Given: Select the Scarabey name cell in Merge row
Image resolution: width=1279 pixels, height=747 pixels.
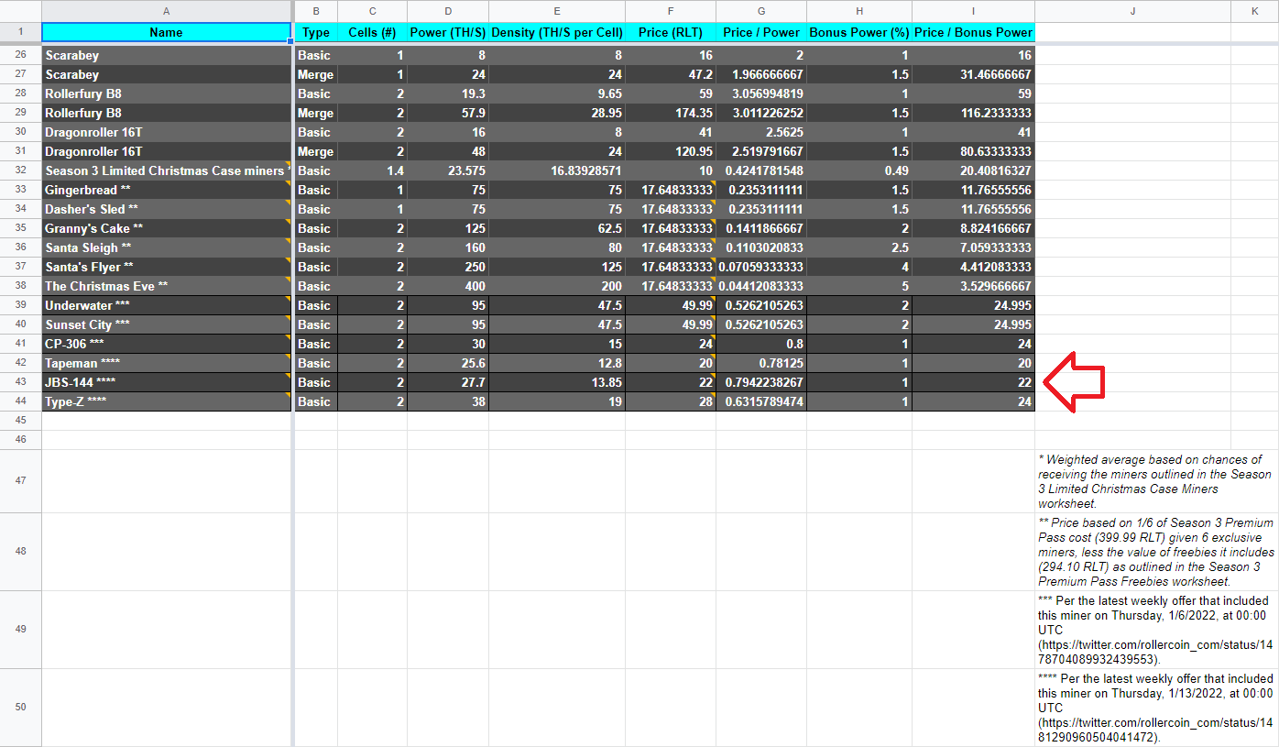Looking at the screenshot, I should 166,74.
